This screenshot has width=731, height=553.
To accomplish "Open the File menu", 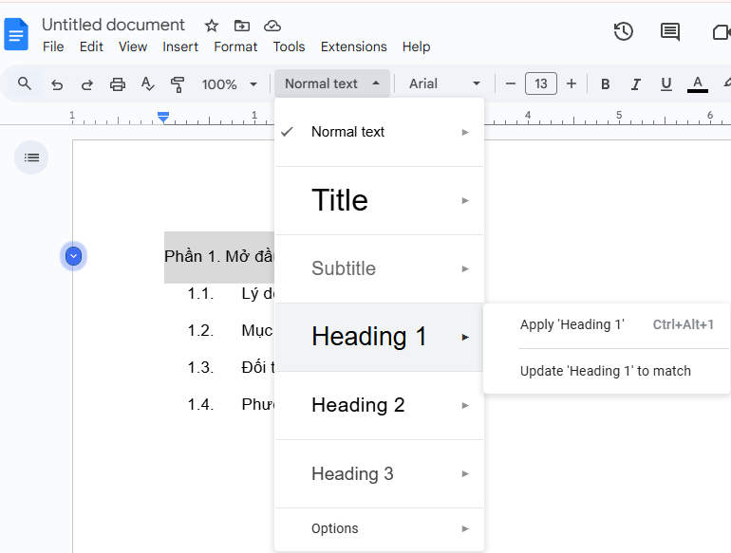I will coord(53,46).
